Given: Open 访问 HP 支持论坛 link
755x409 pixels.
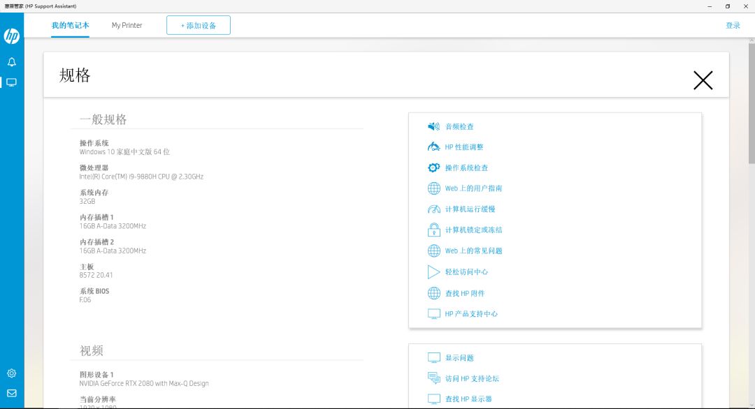Looking at the screenshot, I should (472, 379).
